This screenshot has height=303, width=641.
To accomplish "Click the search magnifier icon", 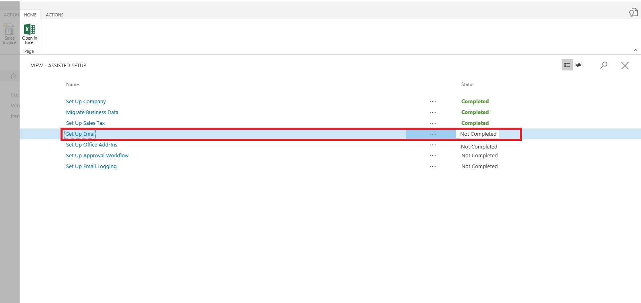I will click(x=604, y=65).
